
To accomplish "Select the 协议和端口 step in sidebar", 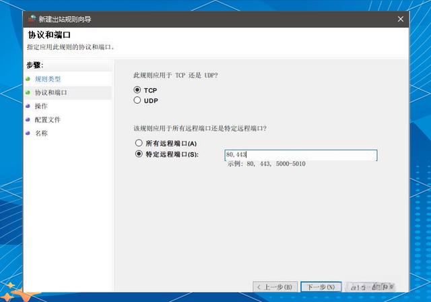I will [51, 92].
